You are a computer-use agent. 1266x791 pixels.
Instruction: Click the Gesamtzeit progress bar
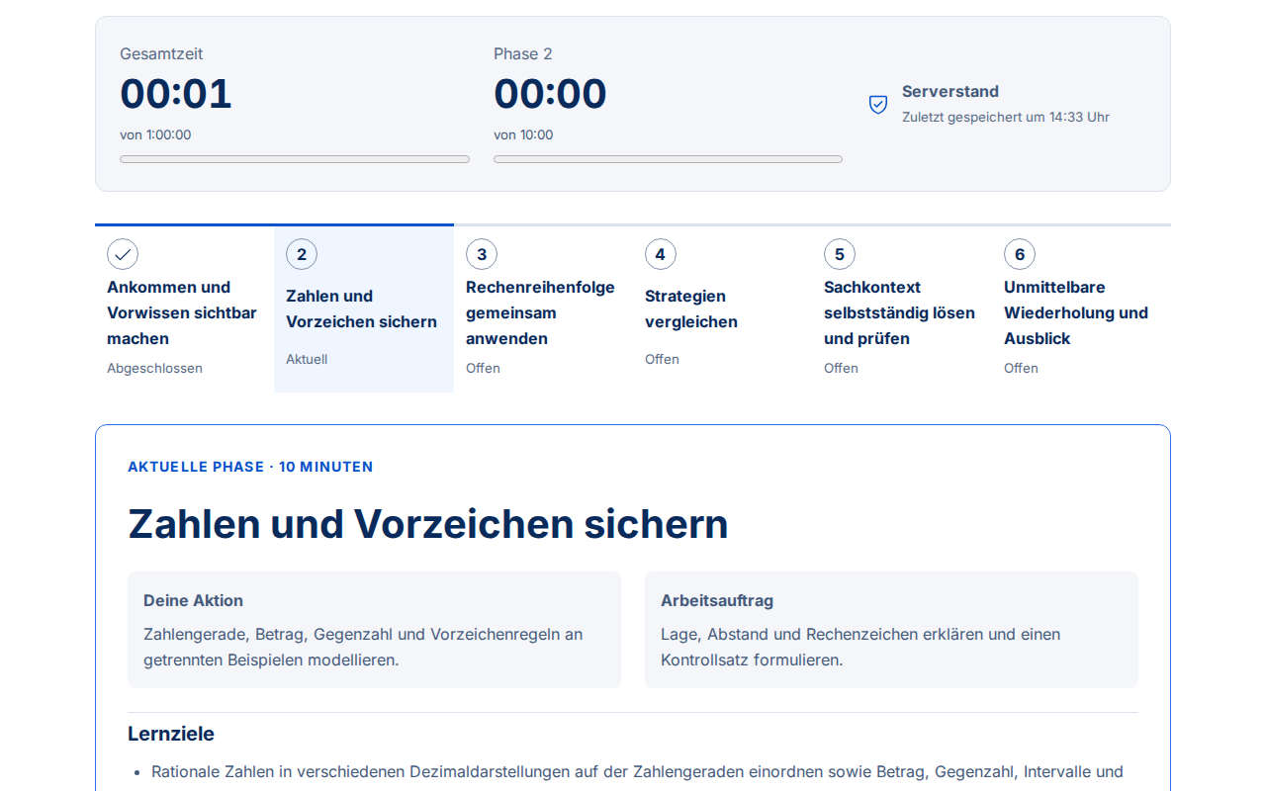coord(295,159)
